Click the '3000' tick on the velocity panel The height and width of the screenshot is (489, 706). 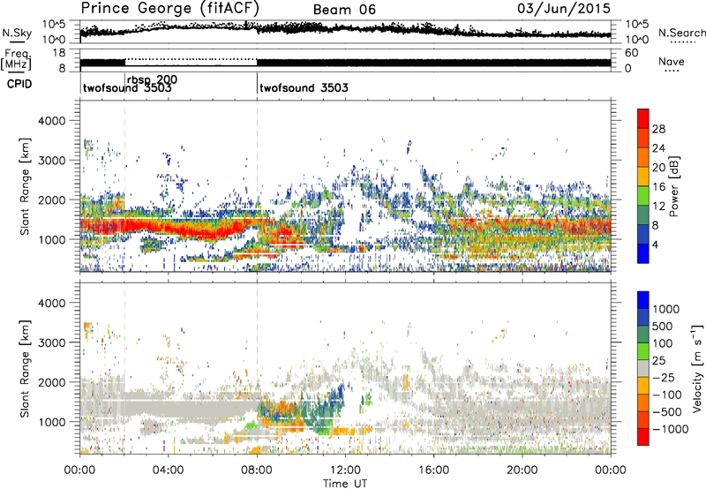click(51, 342)
